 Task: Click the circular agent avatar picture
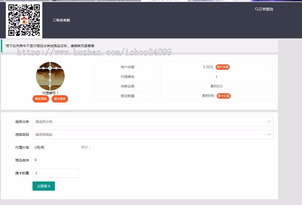coord(50,76)
